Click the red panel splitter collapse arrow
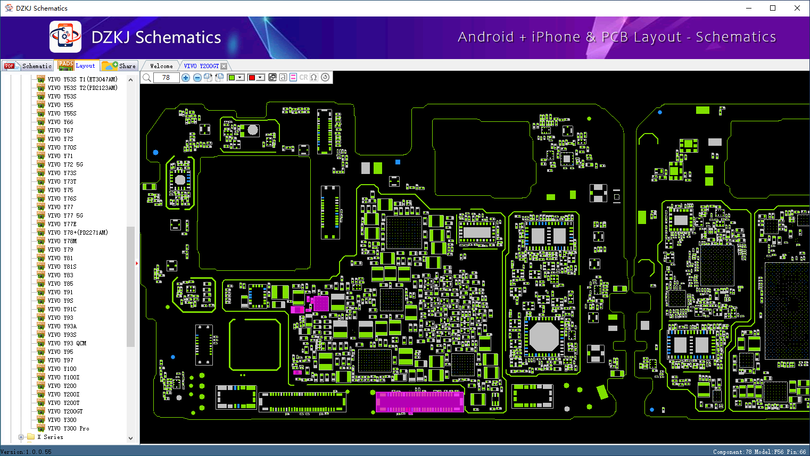Image resolution: width=810 pixels, height=456 pixels. point(137,263)
